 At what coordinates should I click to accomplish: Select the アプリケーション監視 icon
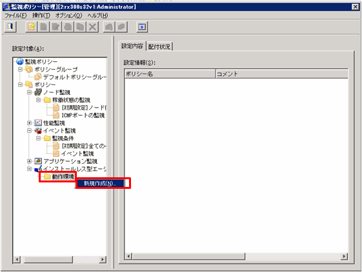point(38,161)
